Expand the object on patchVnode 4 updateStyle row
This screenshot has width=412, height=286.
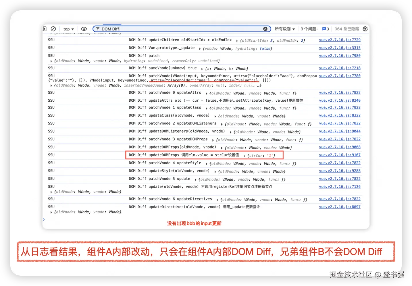tap(207, 164)
